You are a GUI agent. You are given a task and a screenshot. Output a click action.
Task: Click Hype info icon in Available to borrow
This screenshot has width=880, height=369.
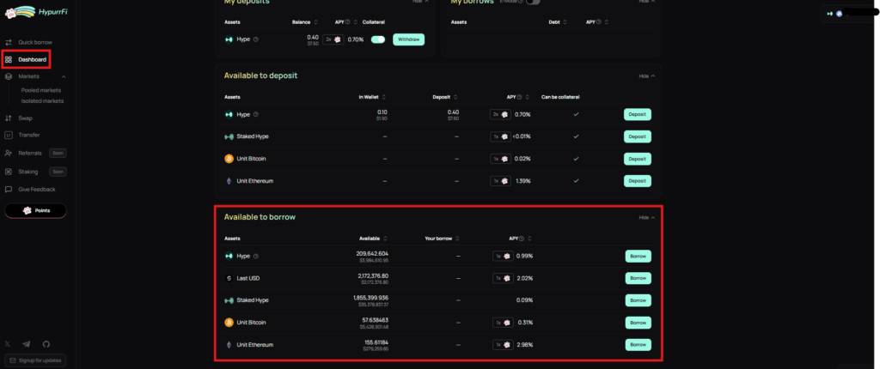click(x=256, y=257)
